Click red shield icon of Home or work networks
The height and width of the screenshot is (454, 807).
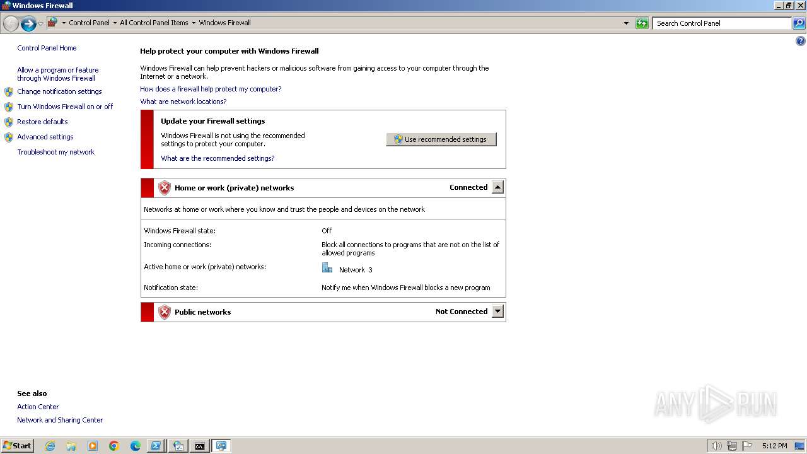(165, 188)
